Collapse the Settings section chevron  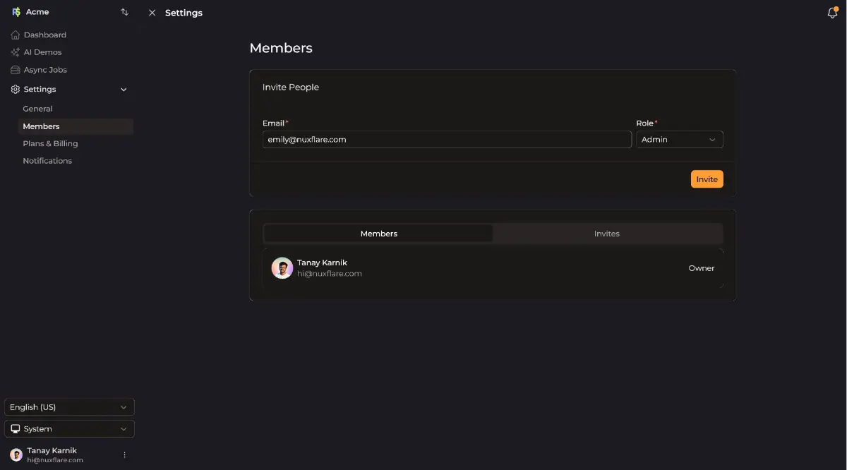pos(124,90)
